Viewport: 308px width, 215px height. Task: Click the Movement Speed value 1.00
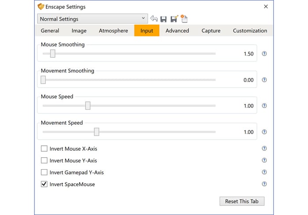click(x=249, y=132)
